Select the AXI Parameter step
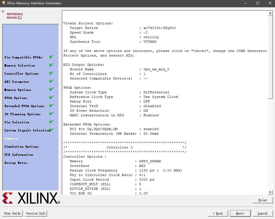Viewport: 275px width, 219px height. click(17, 82)
